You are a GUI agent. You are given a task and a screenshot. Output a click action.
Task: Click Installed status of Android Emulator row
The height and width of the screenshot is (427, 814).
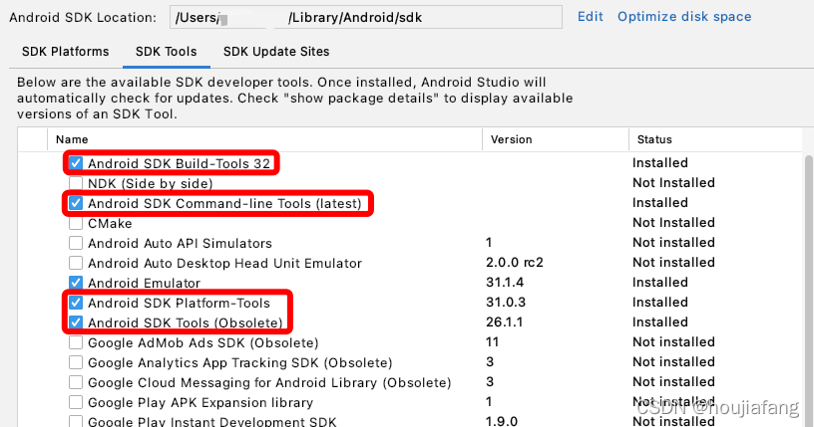pos(659,283)
